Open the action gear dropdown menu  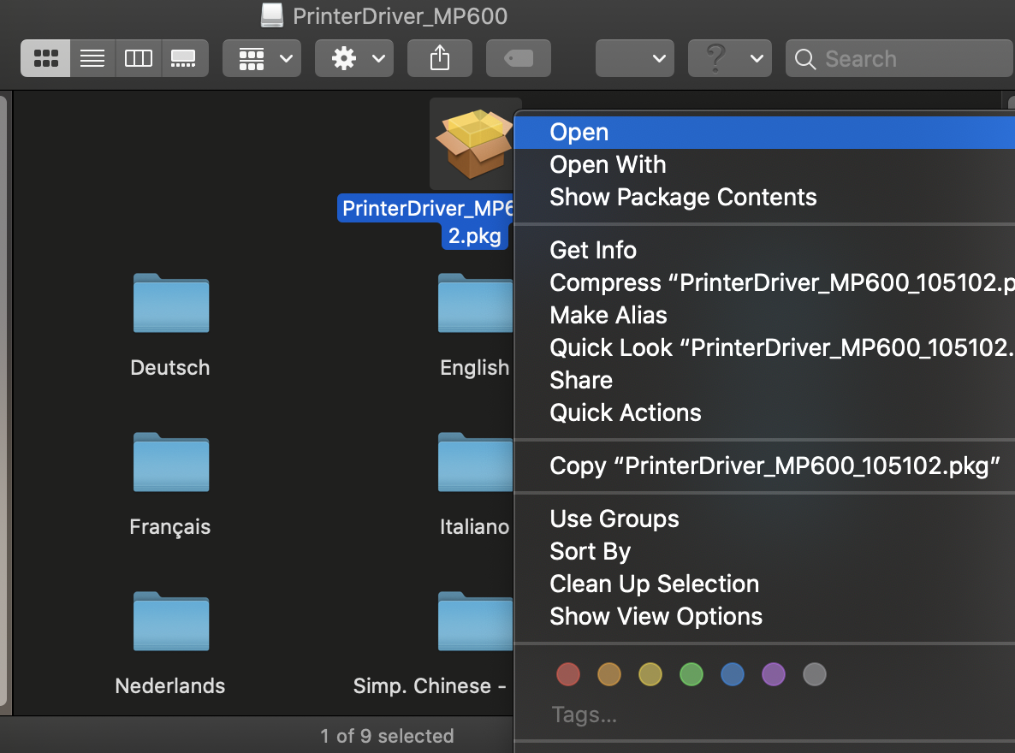pos(353,58)
